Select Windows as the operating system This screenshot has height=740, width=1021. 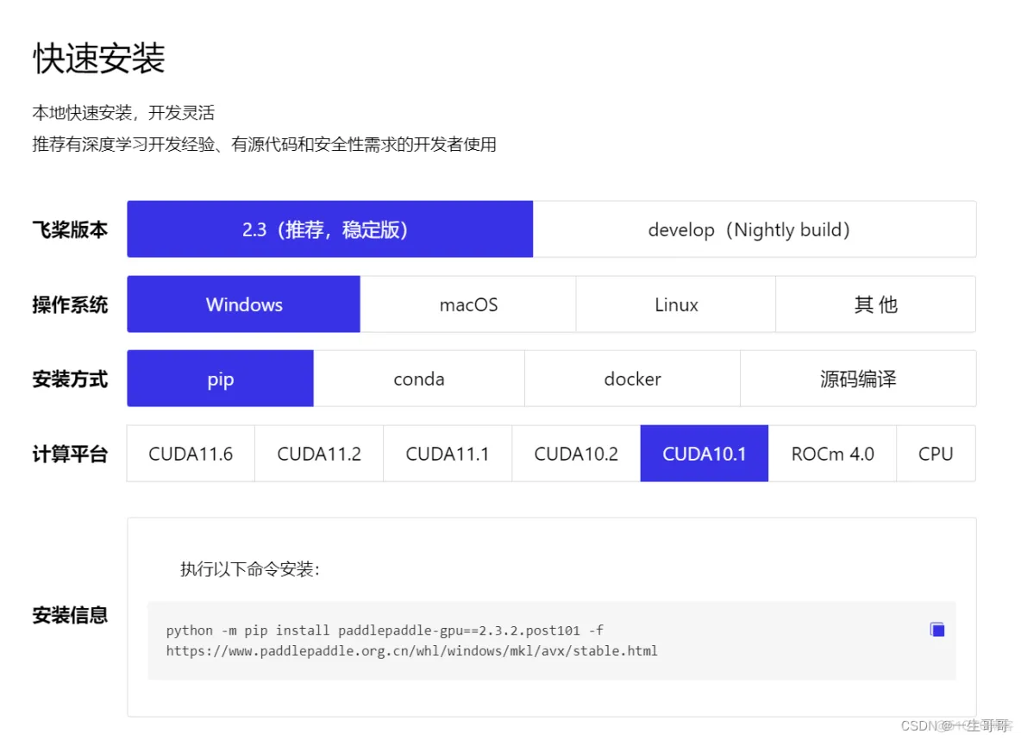(243, 304)
